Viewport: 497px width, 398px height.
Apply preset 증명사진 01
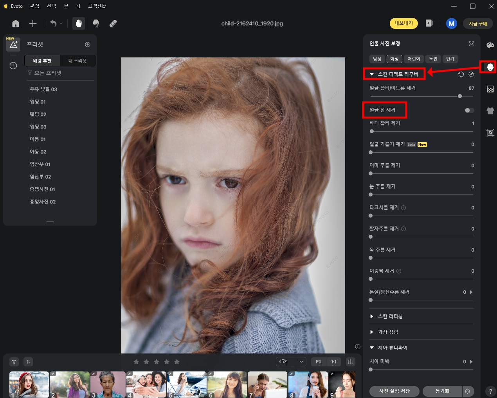[x=43, y=189]
